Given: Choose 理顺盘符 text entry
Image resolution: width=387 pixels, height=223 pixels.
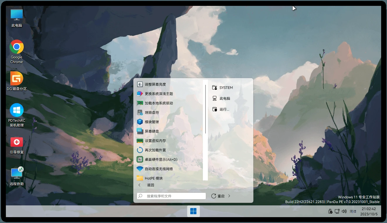Looking at the screenshot, I should tap(152, 112).
